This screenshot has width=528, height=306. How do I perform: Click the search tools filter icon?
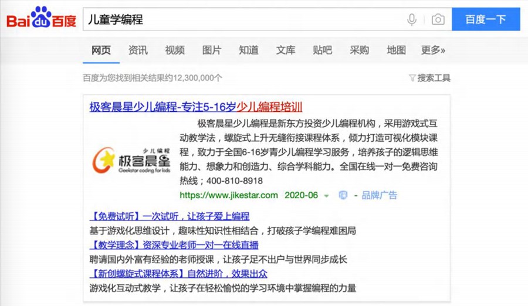click(412, 78)
